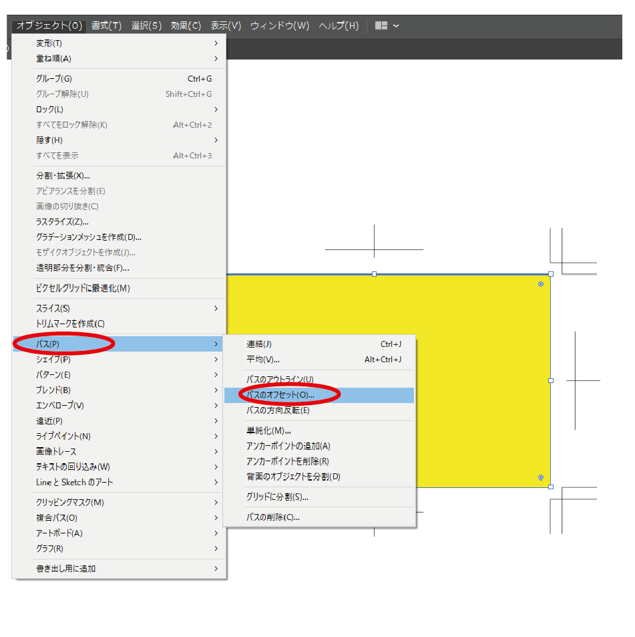
Task: Click the top-center selection handle of rectangle
Action: pos(374,274)
